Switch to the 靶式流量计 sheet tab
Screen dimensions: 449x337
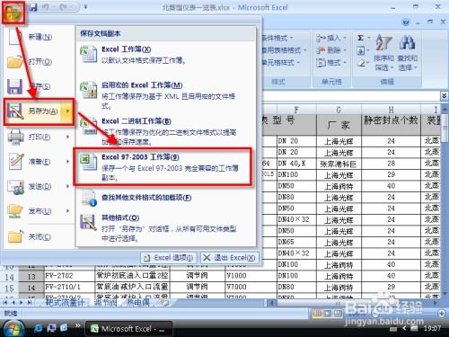65,303
